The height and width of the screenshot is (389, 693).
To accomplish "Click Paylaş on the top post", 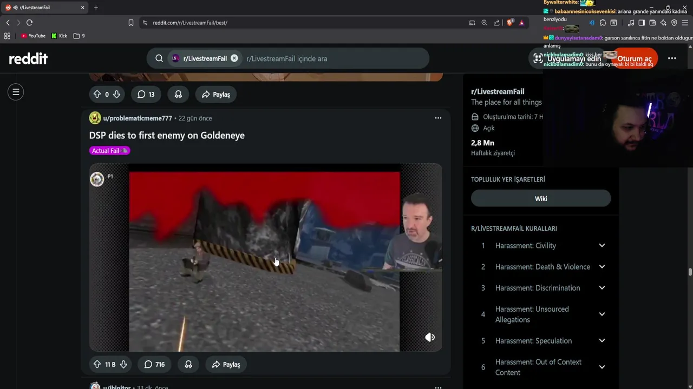I will coord(216,94).
